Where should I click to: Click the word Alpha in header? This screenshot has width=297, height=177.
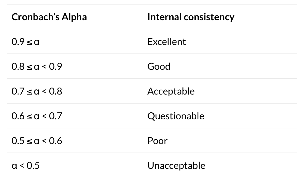tap(74, 17)
